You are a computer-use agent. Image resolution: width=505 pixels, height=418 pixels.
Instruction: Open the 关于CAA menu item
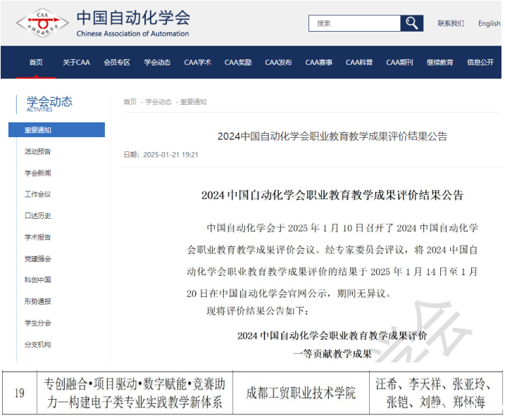pos(76,62)
